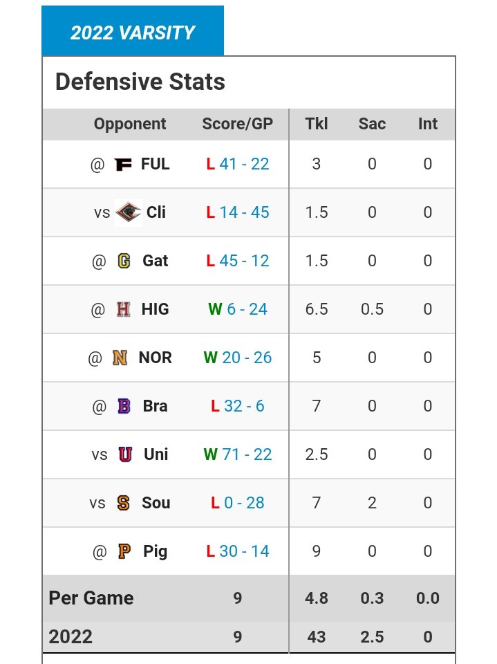Open the W 6 - 24 game score
497x664 pixels.
point(238,309)
